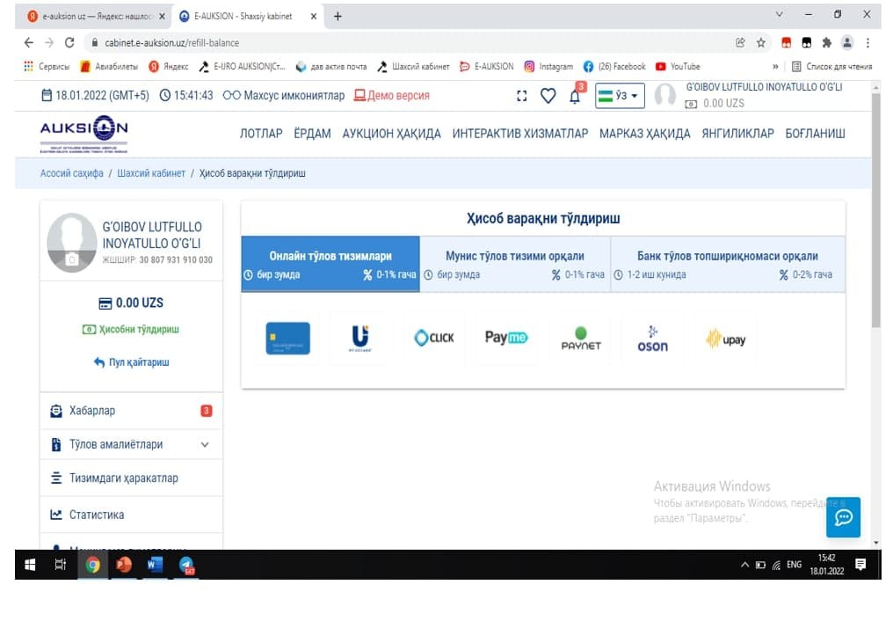The height and width of the screenshot is (621, 893).
Task: Go to the Шахсий кабинет breadcrumb
Action: 151,173
